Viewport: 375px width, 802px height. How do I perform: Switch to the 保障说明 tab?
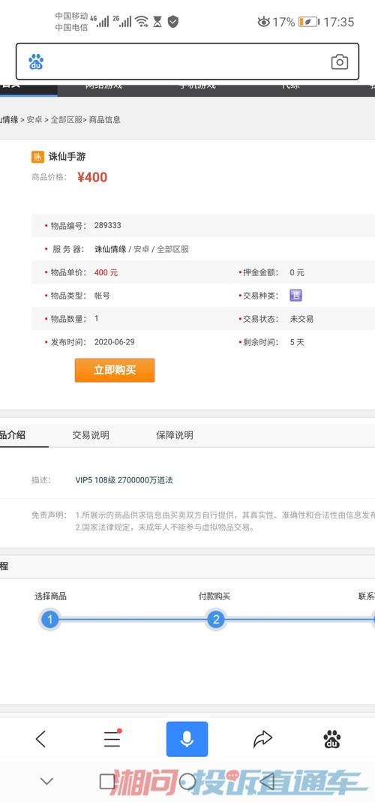[x=175, y=435]
